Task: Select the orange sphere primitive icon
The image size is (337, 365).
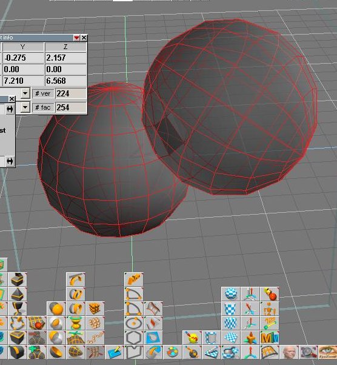Action: tap(56, 309)
